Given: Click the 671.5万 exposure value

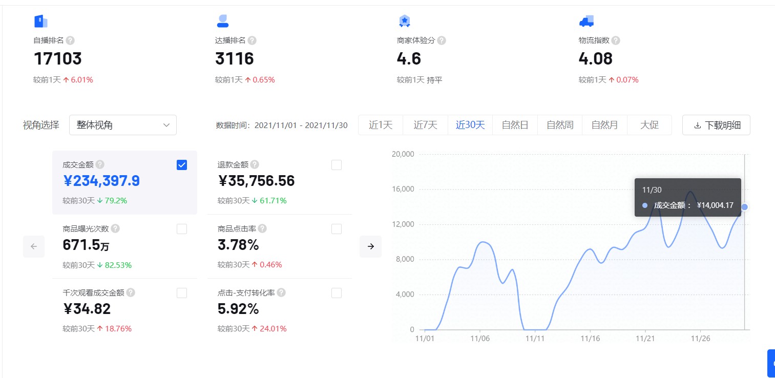Looking at the screenshot, I should [86, 245].
